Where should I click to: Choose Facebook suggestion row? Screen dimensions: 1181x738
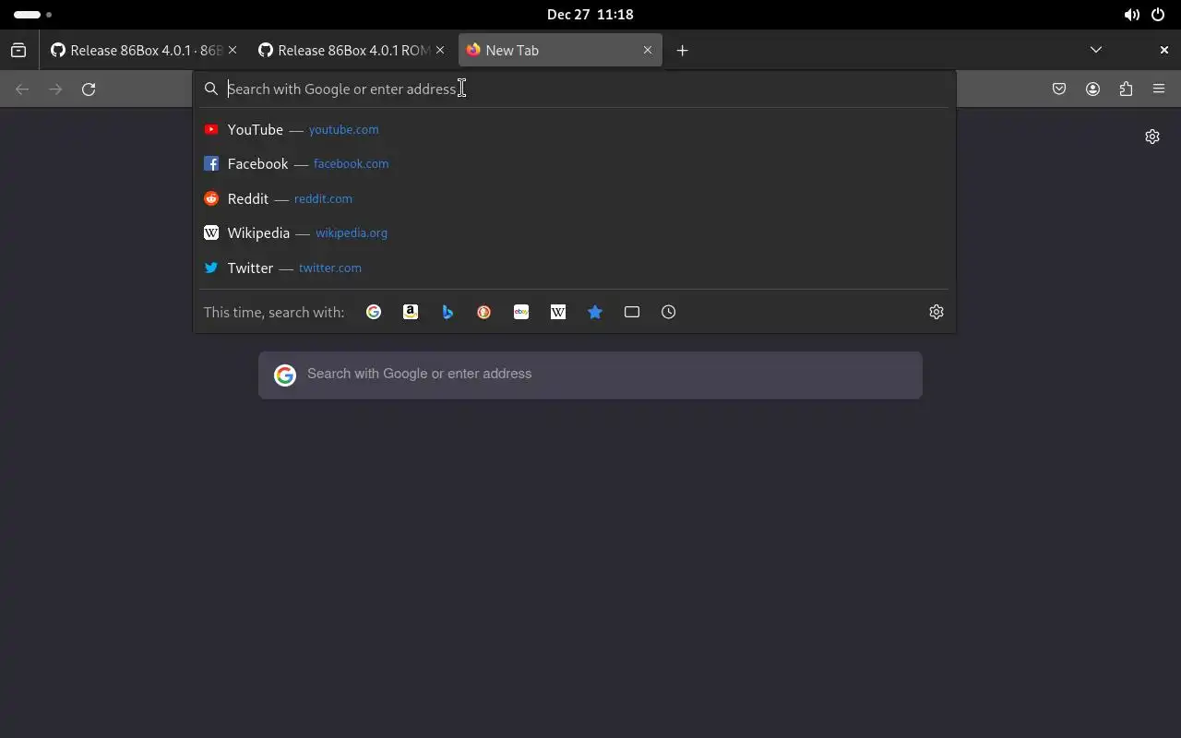point(574,163)
